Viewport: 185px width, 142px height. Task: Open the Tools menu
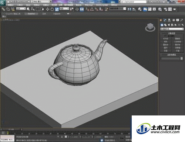(x=20, y=5)
